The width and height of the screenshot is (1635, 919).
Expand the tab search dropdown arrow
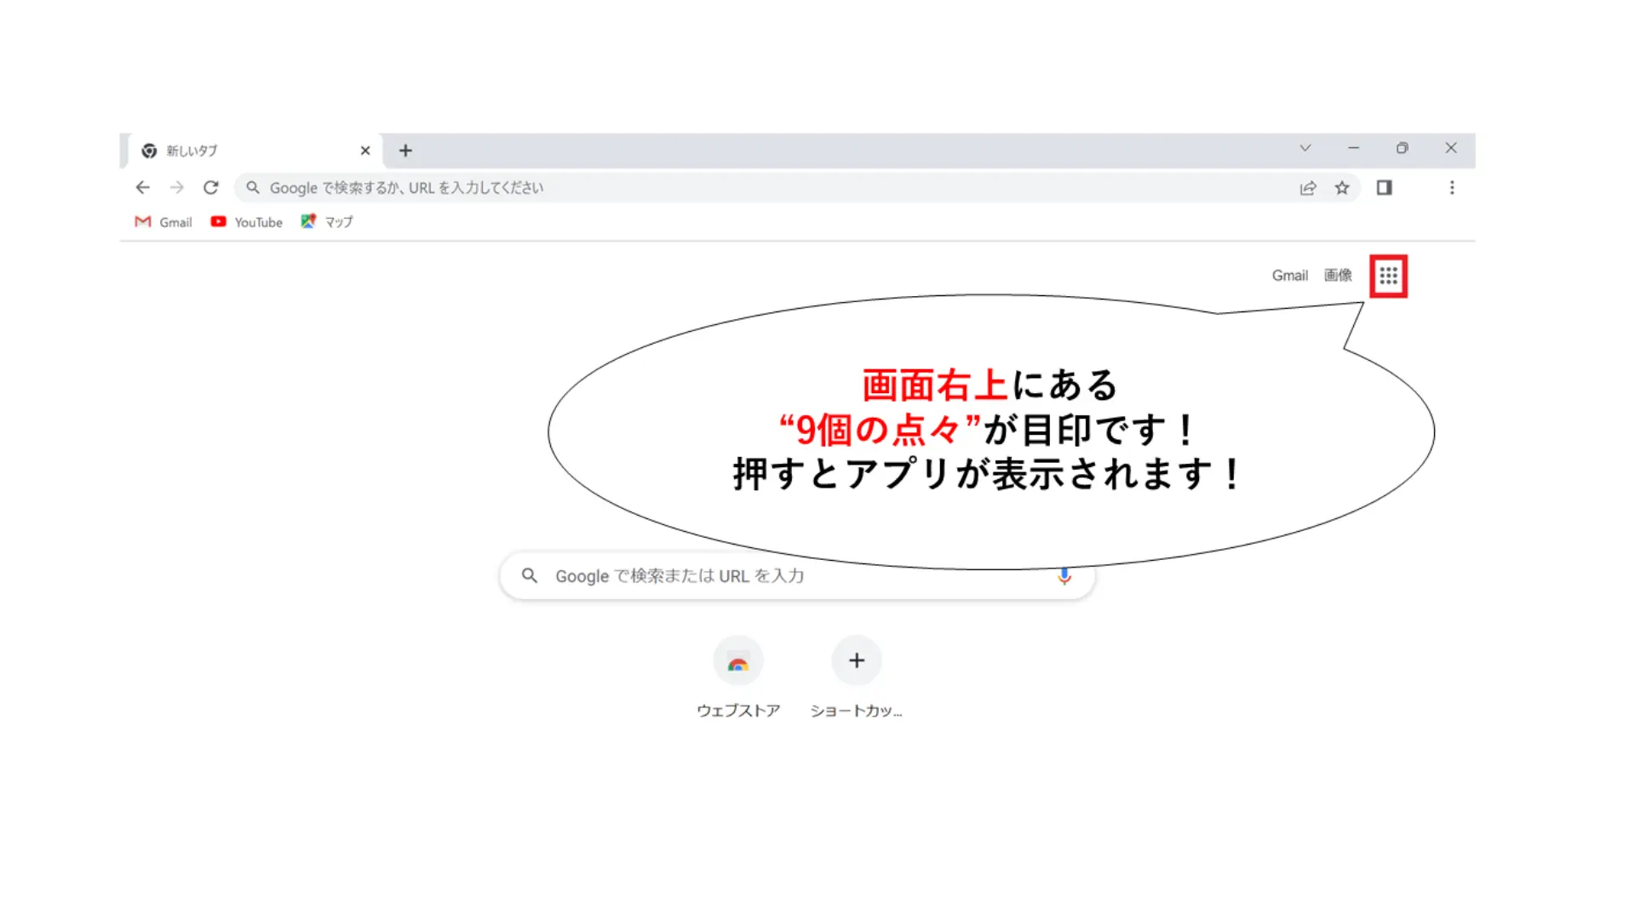1305,148
